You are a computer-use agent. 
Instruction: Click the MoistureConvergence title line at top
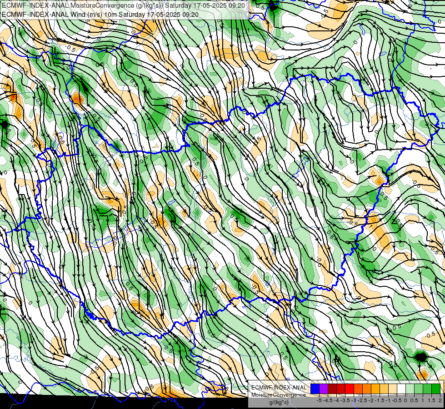[123, 5]
